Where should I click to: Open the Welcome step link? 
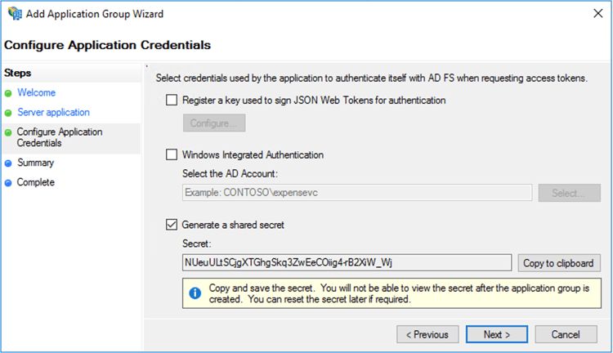tap(36, 93)
